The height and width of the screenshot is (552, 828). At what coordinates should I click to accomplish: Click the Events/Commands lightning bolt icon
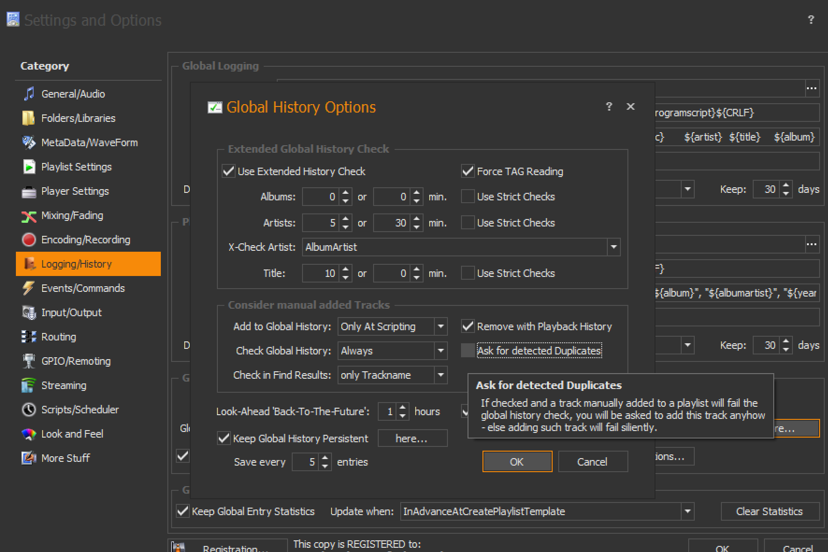(29, 288)
